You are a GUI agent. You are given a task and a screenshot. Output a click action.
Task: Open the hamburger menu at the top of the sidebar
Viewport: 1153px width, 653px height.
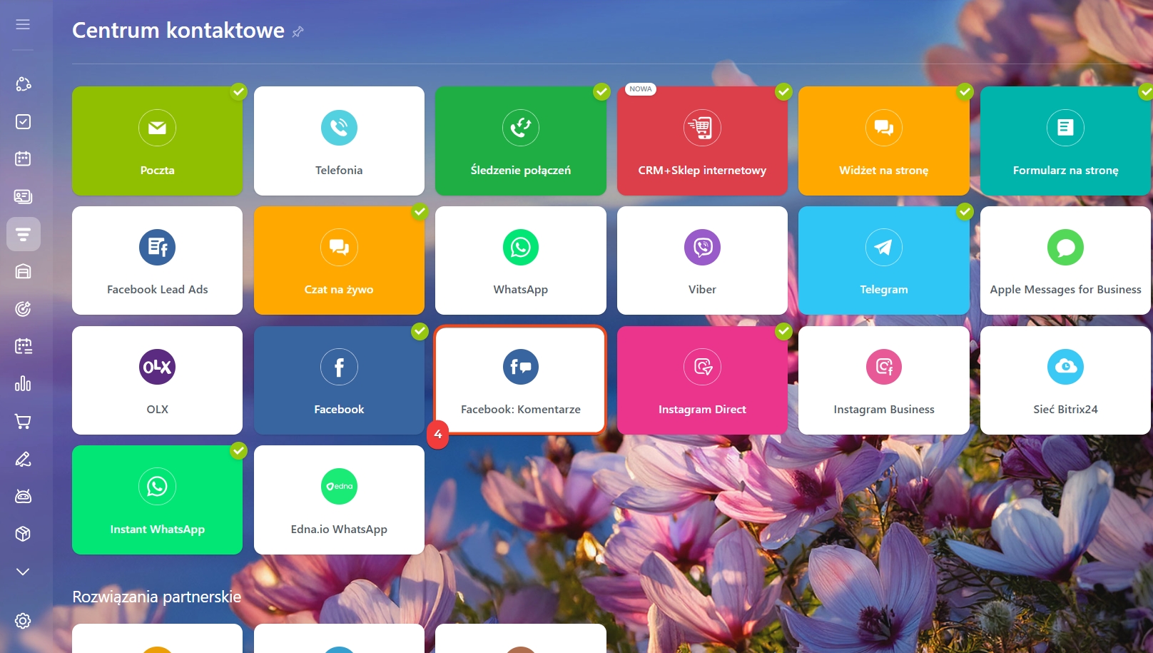(23, 24)
